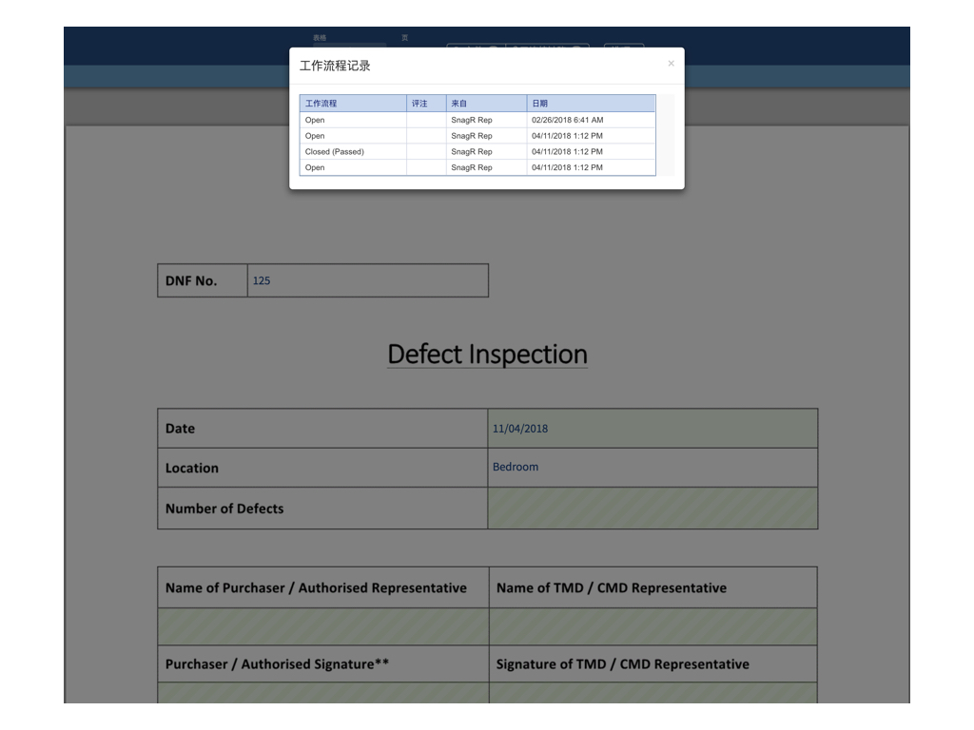Select the Closed (Passed) workflow cell

coord(353,151)
